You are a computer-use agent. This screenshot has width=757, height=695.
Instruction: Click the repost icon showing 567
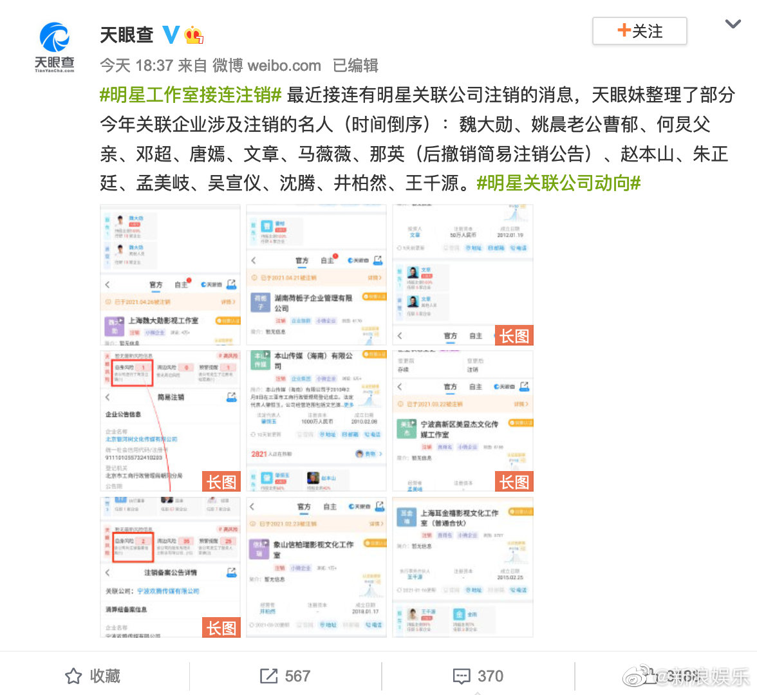pyautogui.click(x=269, y=676)
